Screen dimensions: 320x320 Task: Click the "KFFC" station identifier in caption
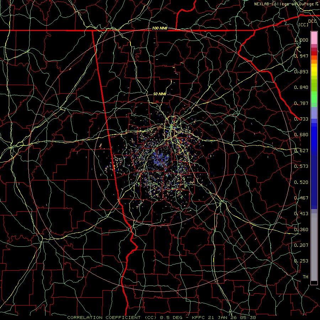pyautogui.click(x=199, y=318)
